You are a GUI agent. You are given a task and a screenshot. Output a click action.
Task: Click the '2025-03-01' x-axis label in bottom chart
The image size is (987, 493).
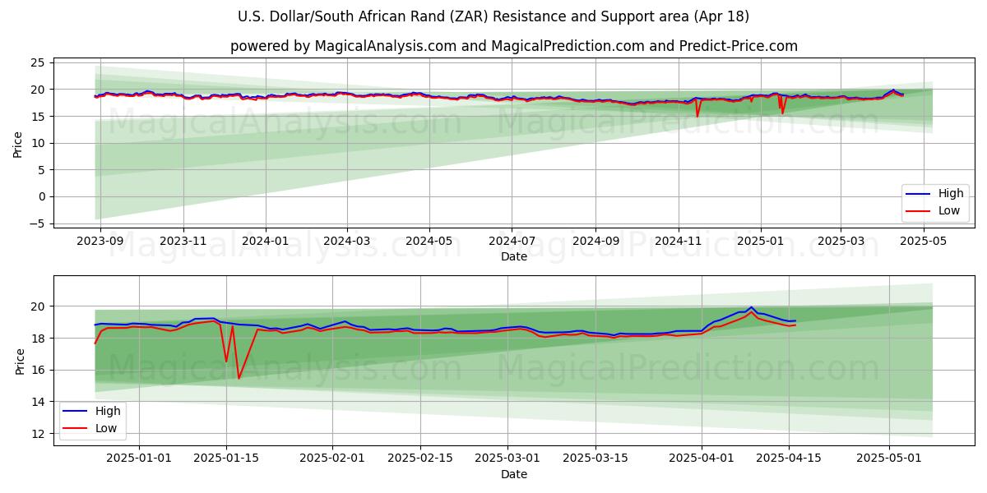pos(507,458)
